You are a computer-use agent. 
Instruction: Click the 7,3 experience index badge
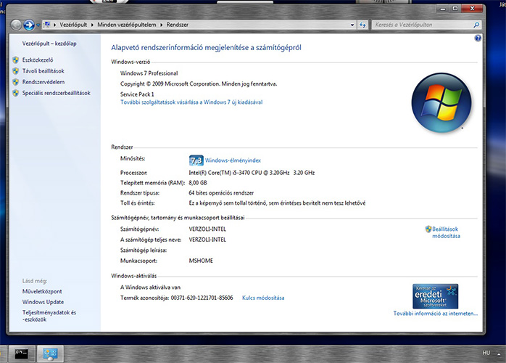[196, 160]
